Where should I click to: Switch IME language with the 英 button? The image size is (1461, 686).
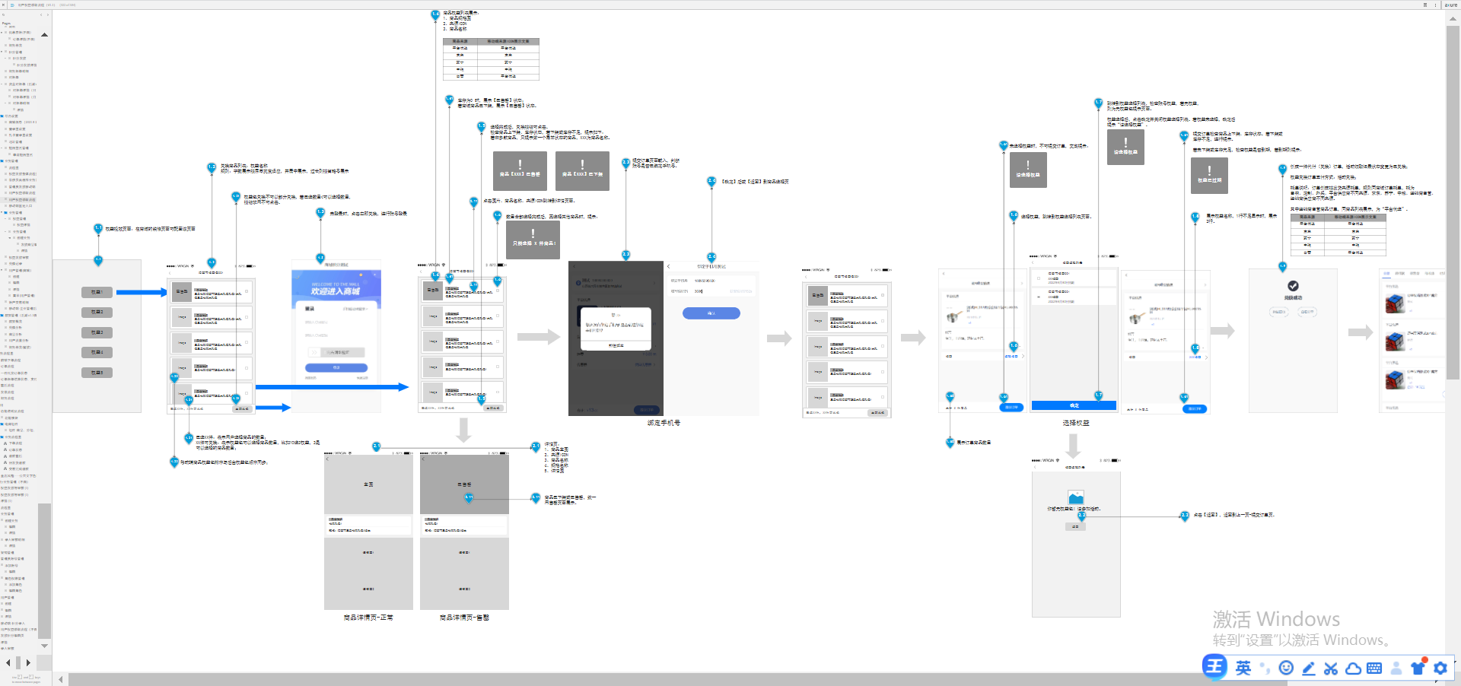1243,668
